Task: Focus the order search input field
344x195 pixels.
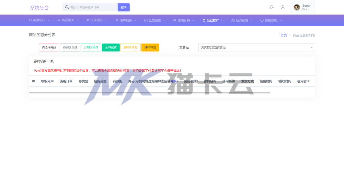Action: (x=90, y=7)
